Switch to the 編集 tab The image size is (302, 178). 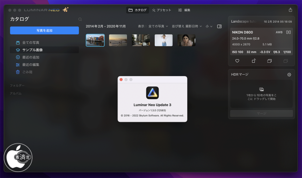pos(184,10)
